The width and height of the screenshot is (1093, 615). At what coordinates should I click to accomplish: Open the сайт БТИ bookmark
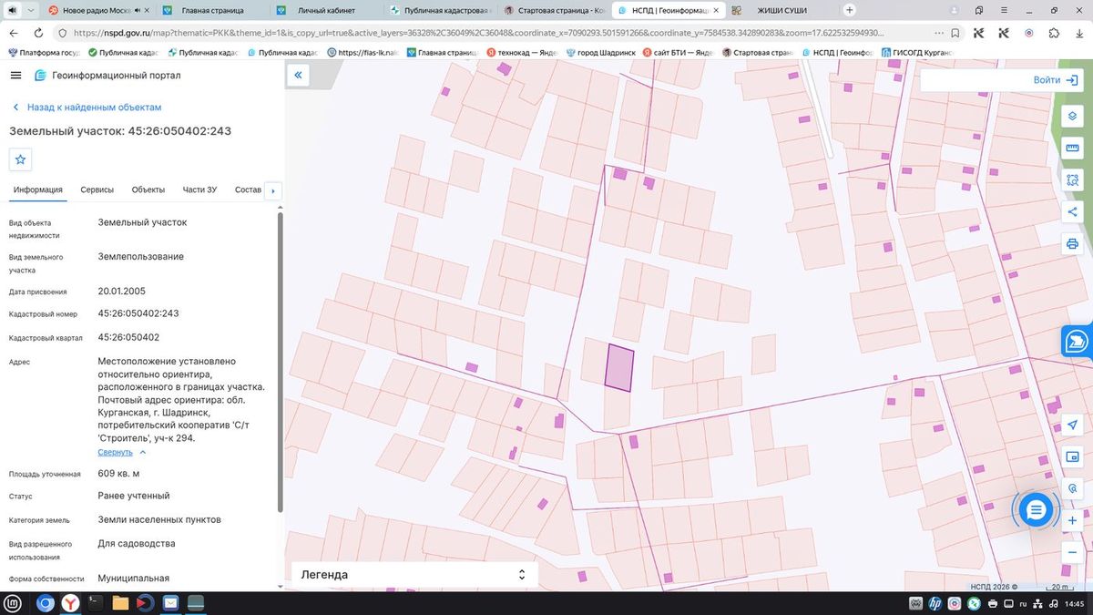pos(678,52)
